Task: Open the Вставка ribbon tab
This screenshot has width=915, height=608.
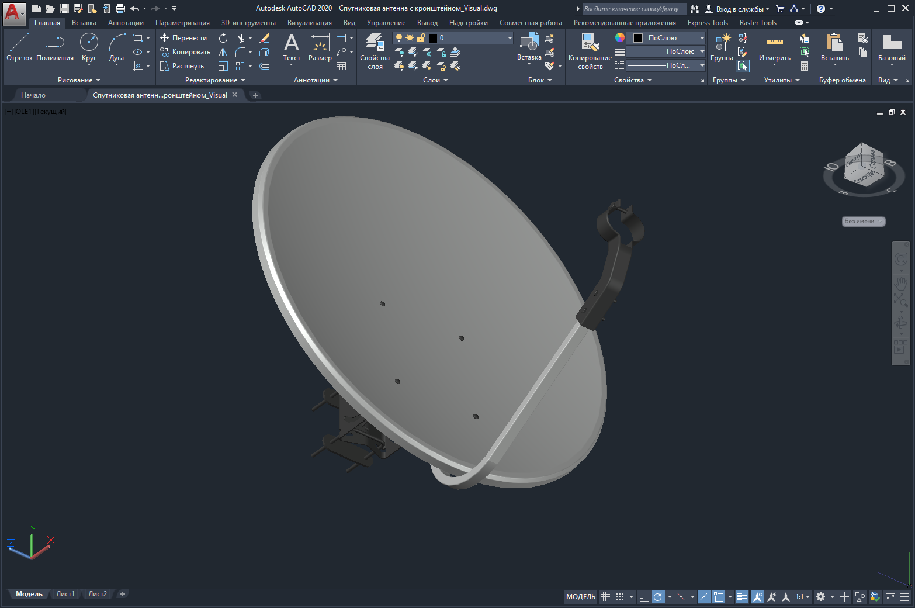Action: pyautogui.click(x=84, y=23)
